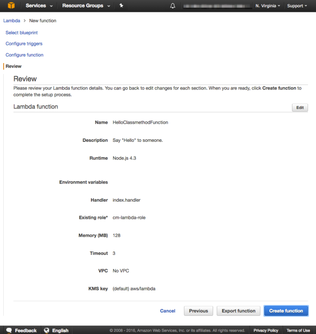
Task: Open the Select blueprint step
Action: tap(21, 32)
